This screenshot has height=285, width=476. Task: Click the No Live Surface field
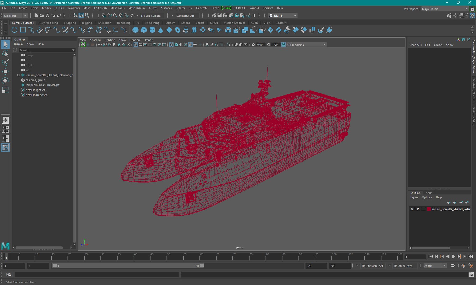(x=152, y=16)
